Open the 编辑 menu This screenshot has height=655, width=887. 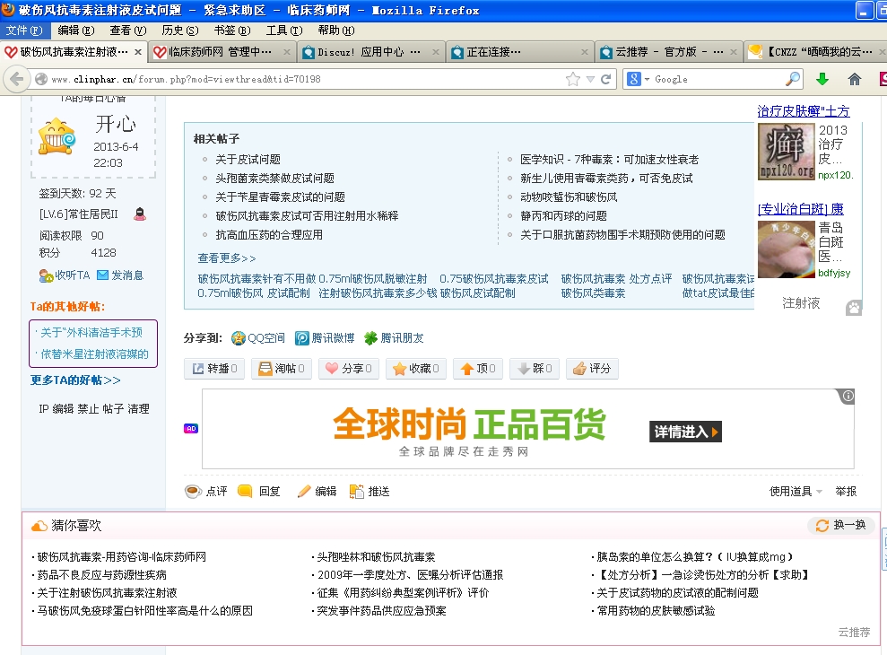point(76,30)
